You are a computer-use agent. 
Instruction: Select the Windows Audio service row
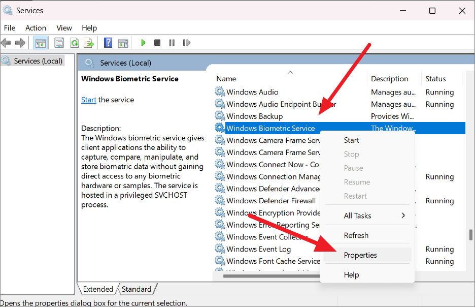coord(340,92)
